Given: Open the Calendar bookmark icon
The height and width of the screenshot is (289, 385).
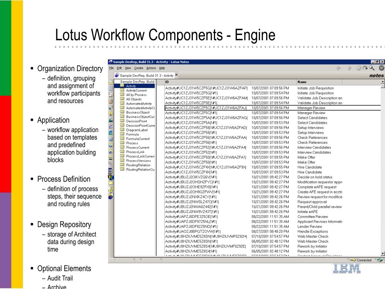Looking at the screenshot, I should coord(111,88).
